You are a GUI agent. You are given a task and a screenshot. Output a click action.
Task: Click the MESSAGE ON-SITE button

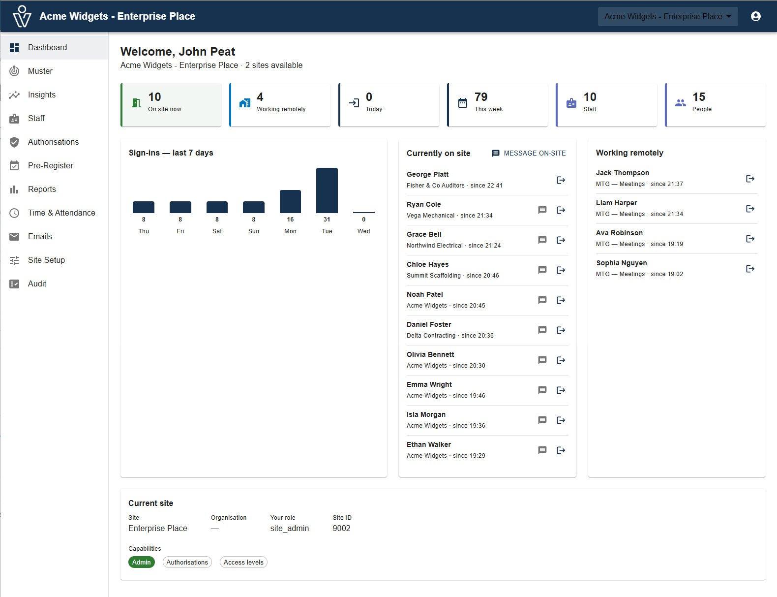[529, 154]
